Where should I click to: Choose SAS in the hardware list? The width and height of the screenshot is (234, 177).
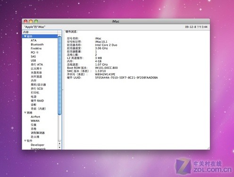[33, 57]
